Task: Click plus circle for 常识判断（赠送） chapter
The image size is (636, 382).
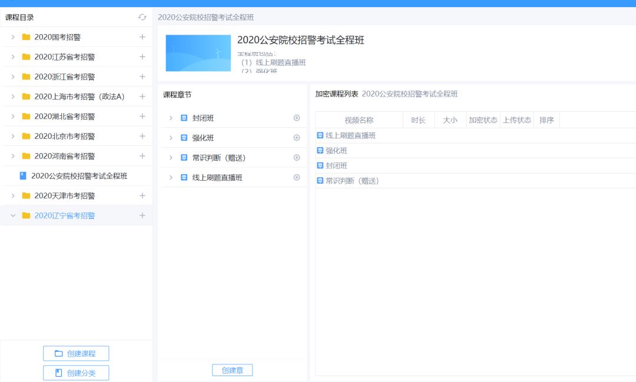Action: (x=296, y=157)
